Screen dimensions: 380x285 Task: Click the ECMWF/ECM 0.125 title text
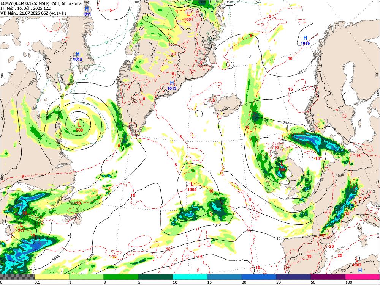click(19, 4)
